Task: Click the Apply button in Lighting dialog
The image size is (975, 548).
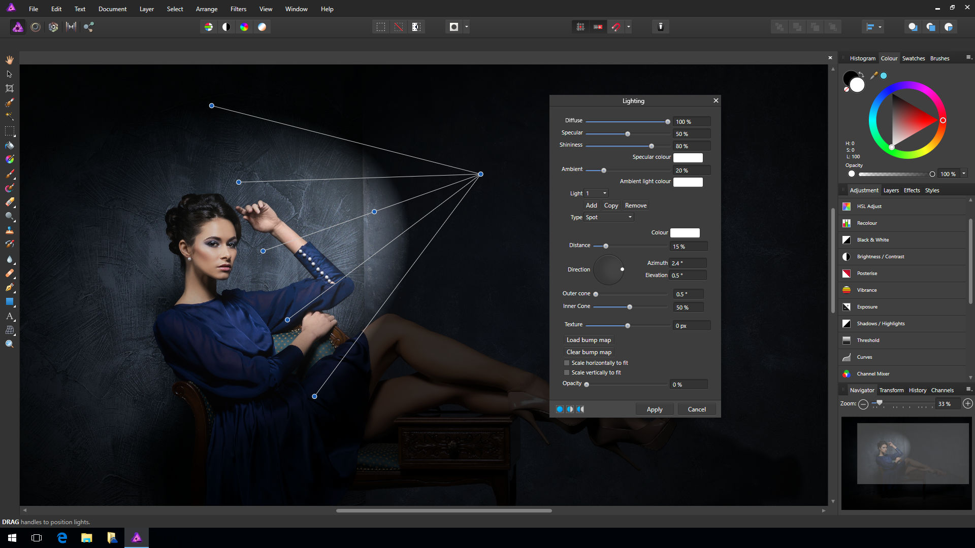Action: 654,409
